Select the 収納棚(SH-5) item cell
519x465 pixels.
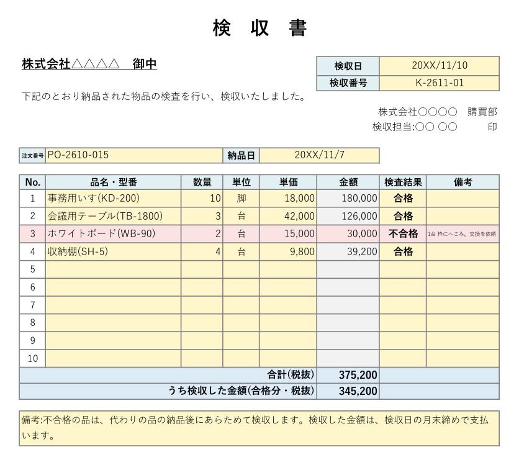coord(113,251)
